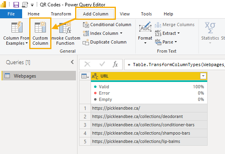Expand the Index Column dropdown arrow
The width and height of the screenshot is (225, 154).
121,33
